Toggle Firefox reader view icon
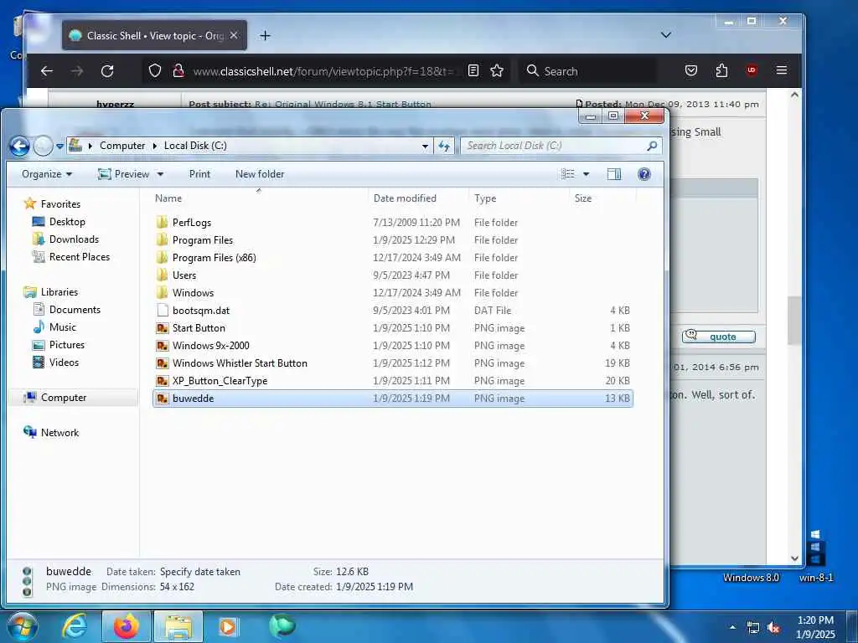The width and height of the screenshot is (858, 643). tap(473, 70)
